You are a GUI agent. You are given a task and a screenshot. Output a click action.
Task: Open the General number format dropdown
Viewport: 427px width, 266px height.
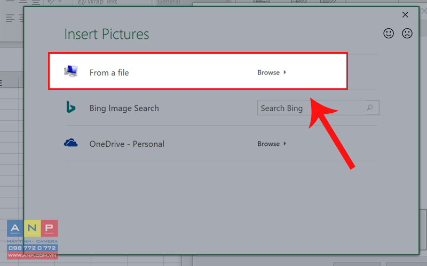194,2
